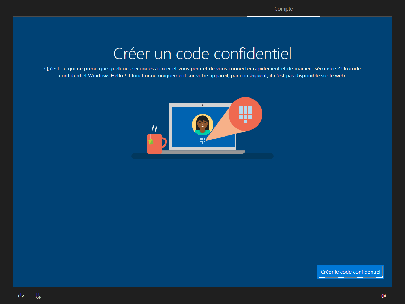Image resolution: width=405 pixels, height=304 pixels.
Task: Select the Compte tab
Action: coord(284,9)
